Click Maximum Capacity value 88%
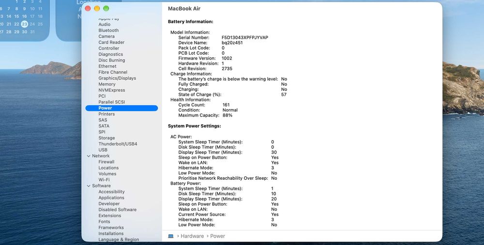Screen dimensions: 484x245 [227, 115]
